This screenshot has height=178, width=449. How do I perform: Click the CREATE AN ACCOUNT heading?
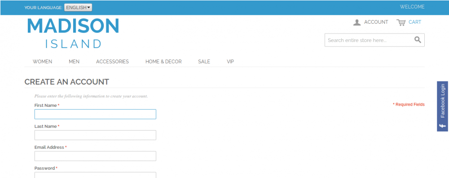67,82
